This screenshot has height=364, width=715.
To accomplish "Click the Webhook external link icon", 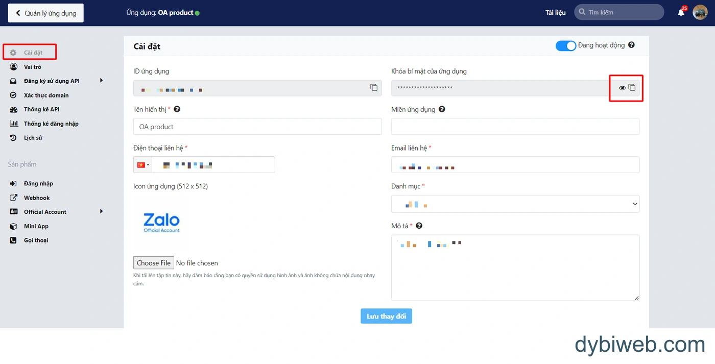I will pos(13,198).
